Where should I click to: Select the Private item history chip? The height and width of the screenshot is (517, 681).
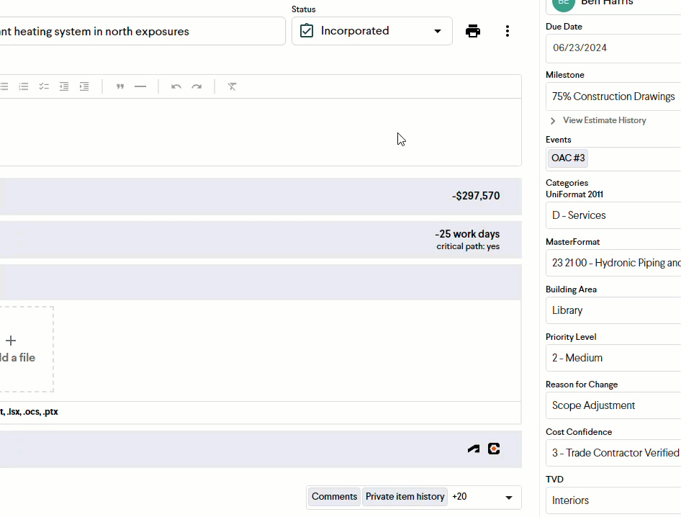(x=405, y=497)
